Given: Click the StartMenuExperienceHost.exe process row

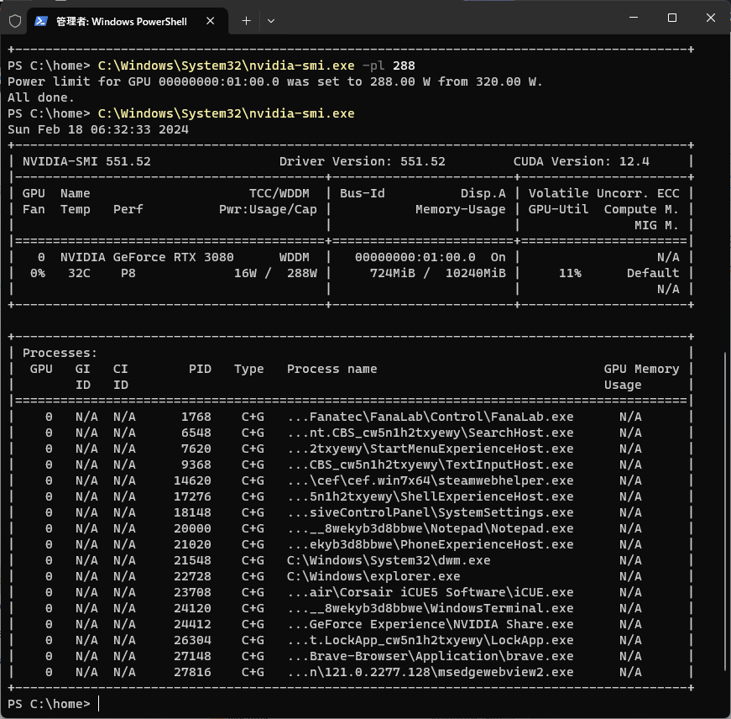Looking at the screenshot, I should click(x=351, y=449).
